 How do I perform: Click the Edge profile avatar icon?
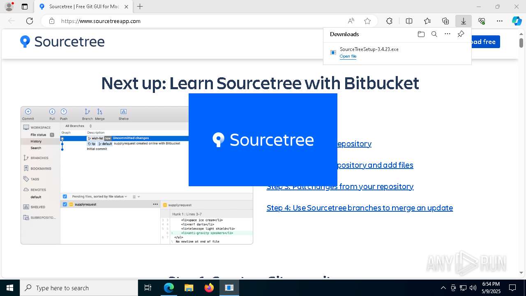(x=9, y=7)
